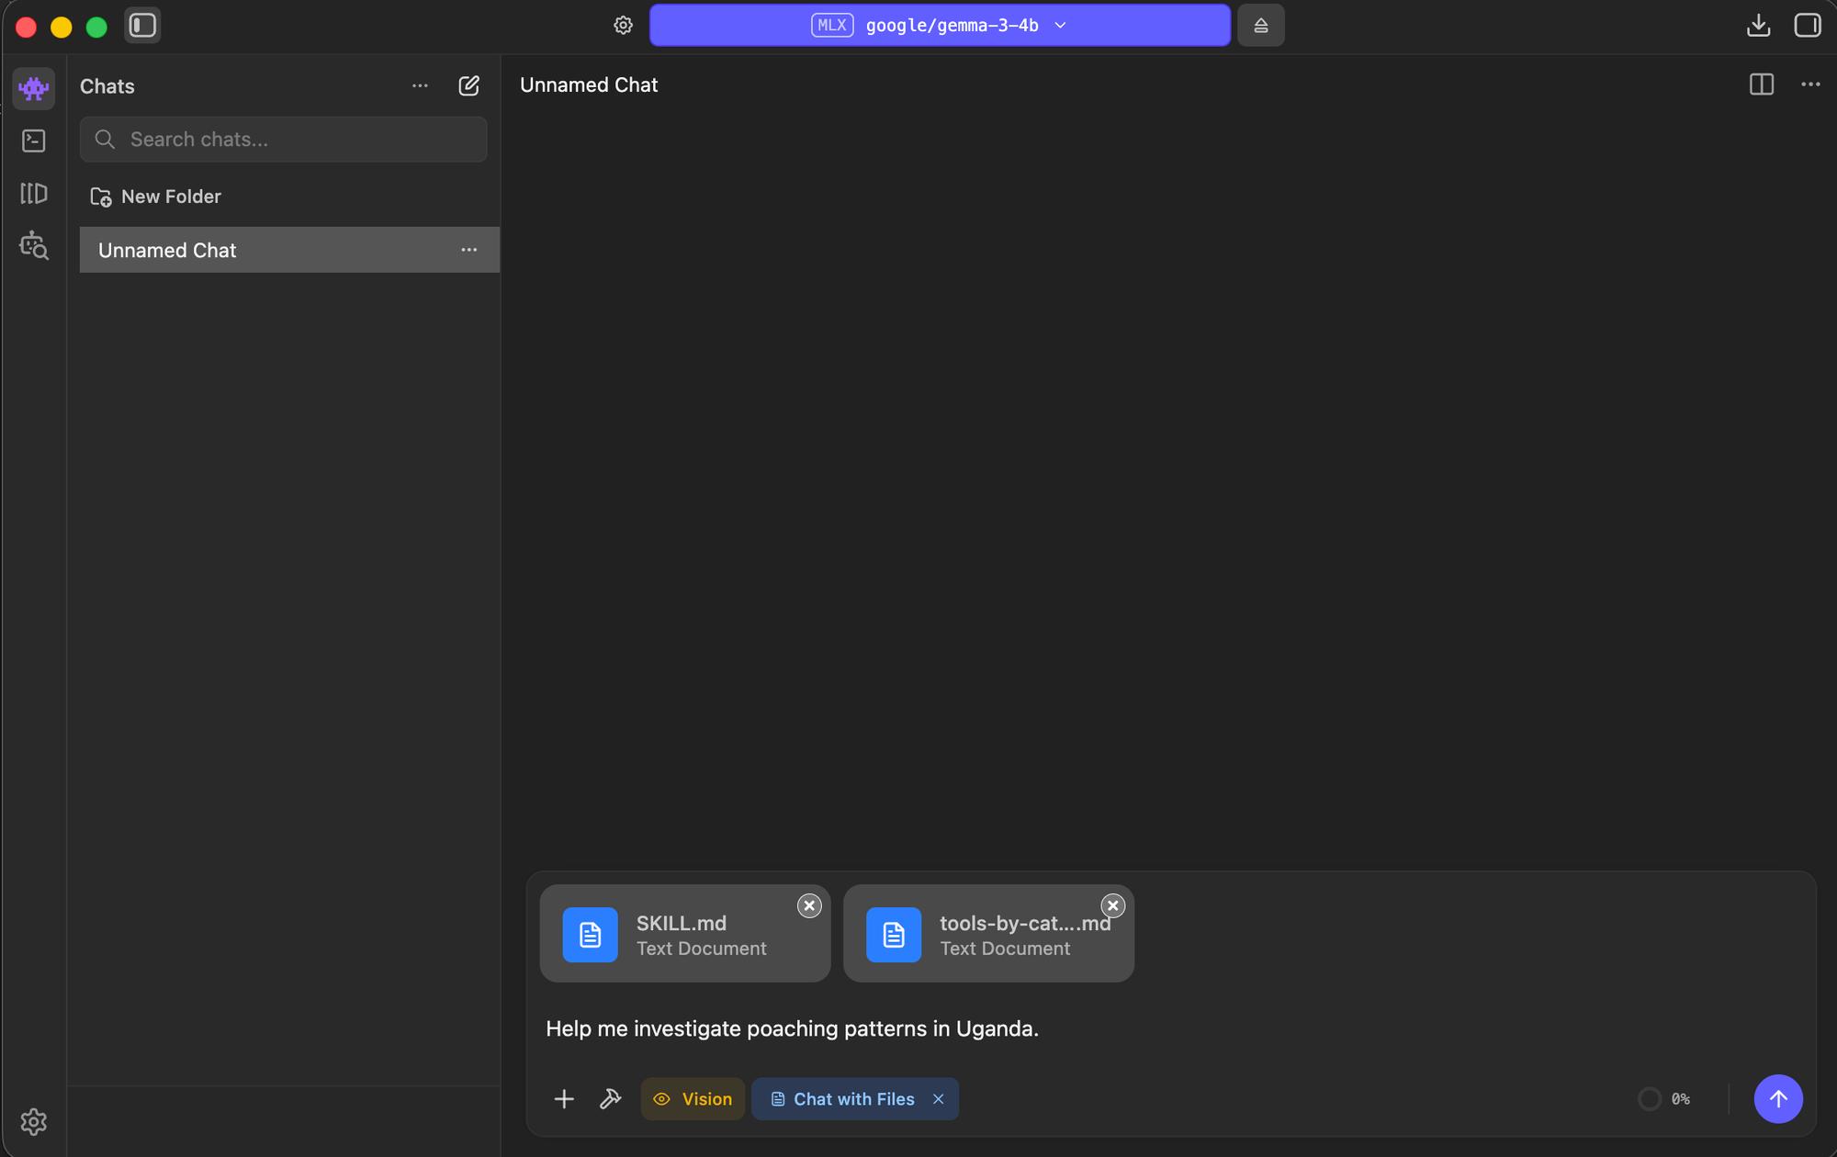Viewport: 1837px width, 1157px height.
Task: Remove the tools-by-cat....md attachment
Action: pyautogui.click(x=1112, y=905)
